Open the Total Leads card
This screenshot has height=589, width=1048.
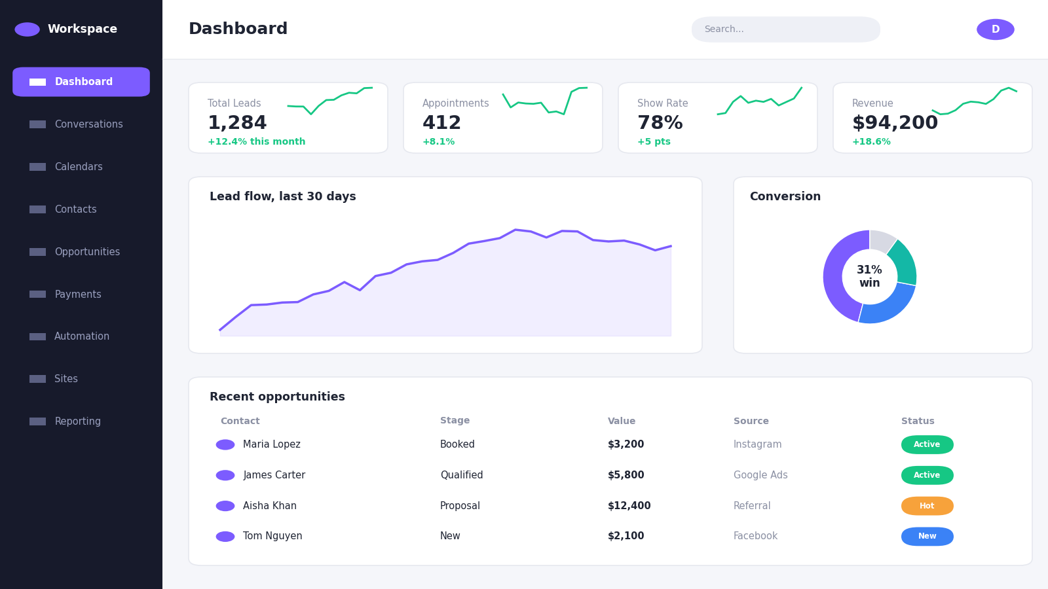tap(288, 118)
